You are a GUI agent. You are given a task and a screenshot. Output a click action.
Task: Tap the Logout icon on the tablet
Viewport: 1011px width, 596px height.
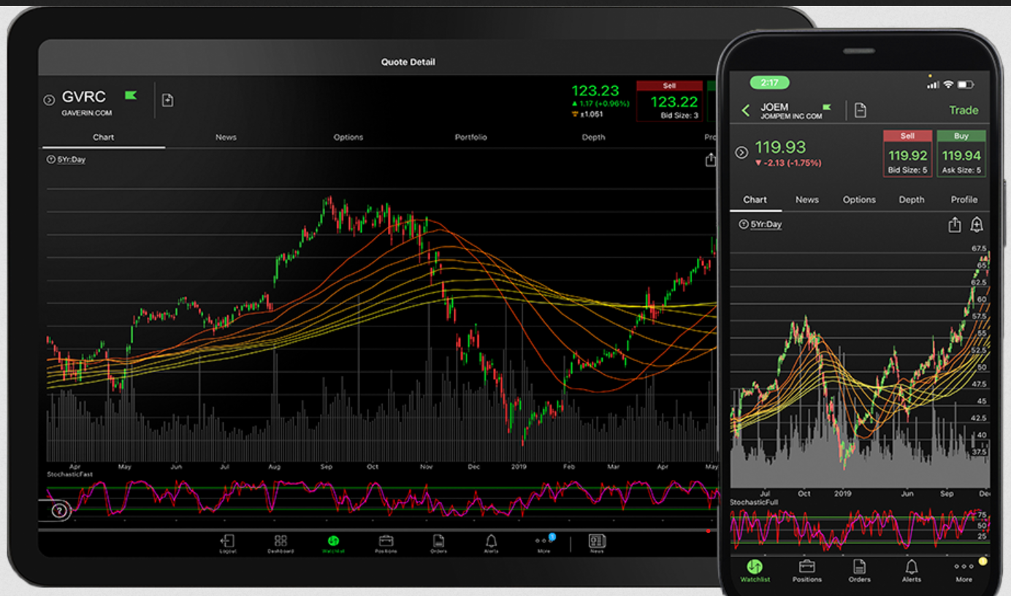[x=227, y=541]
